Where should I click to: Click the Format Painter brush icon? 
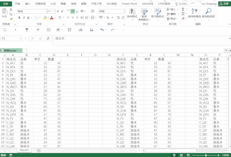pos(11,19)
